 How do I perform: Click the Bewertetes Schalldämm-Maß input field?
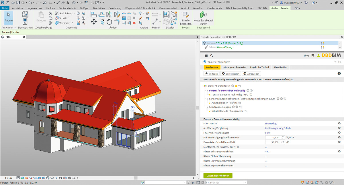275,142
